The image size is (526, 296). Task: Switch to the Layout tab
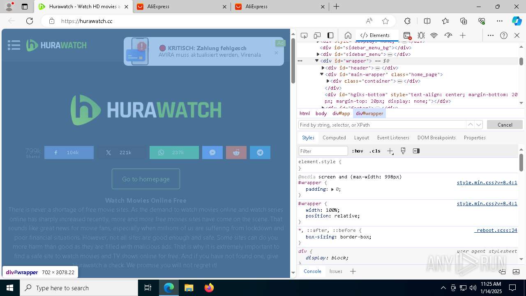(362, 138)
